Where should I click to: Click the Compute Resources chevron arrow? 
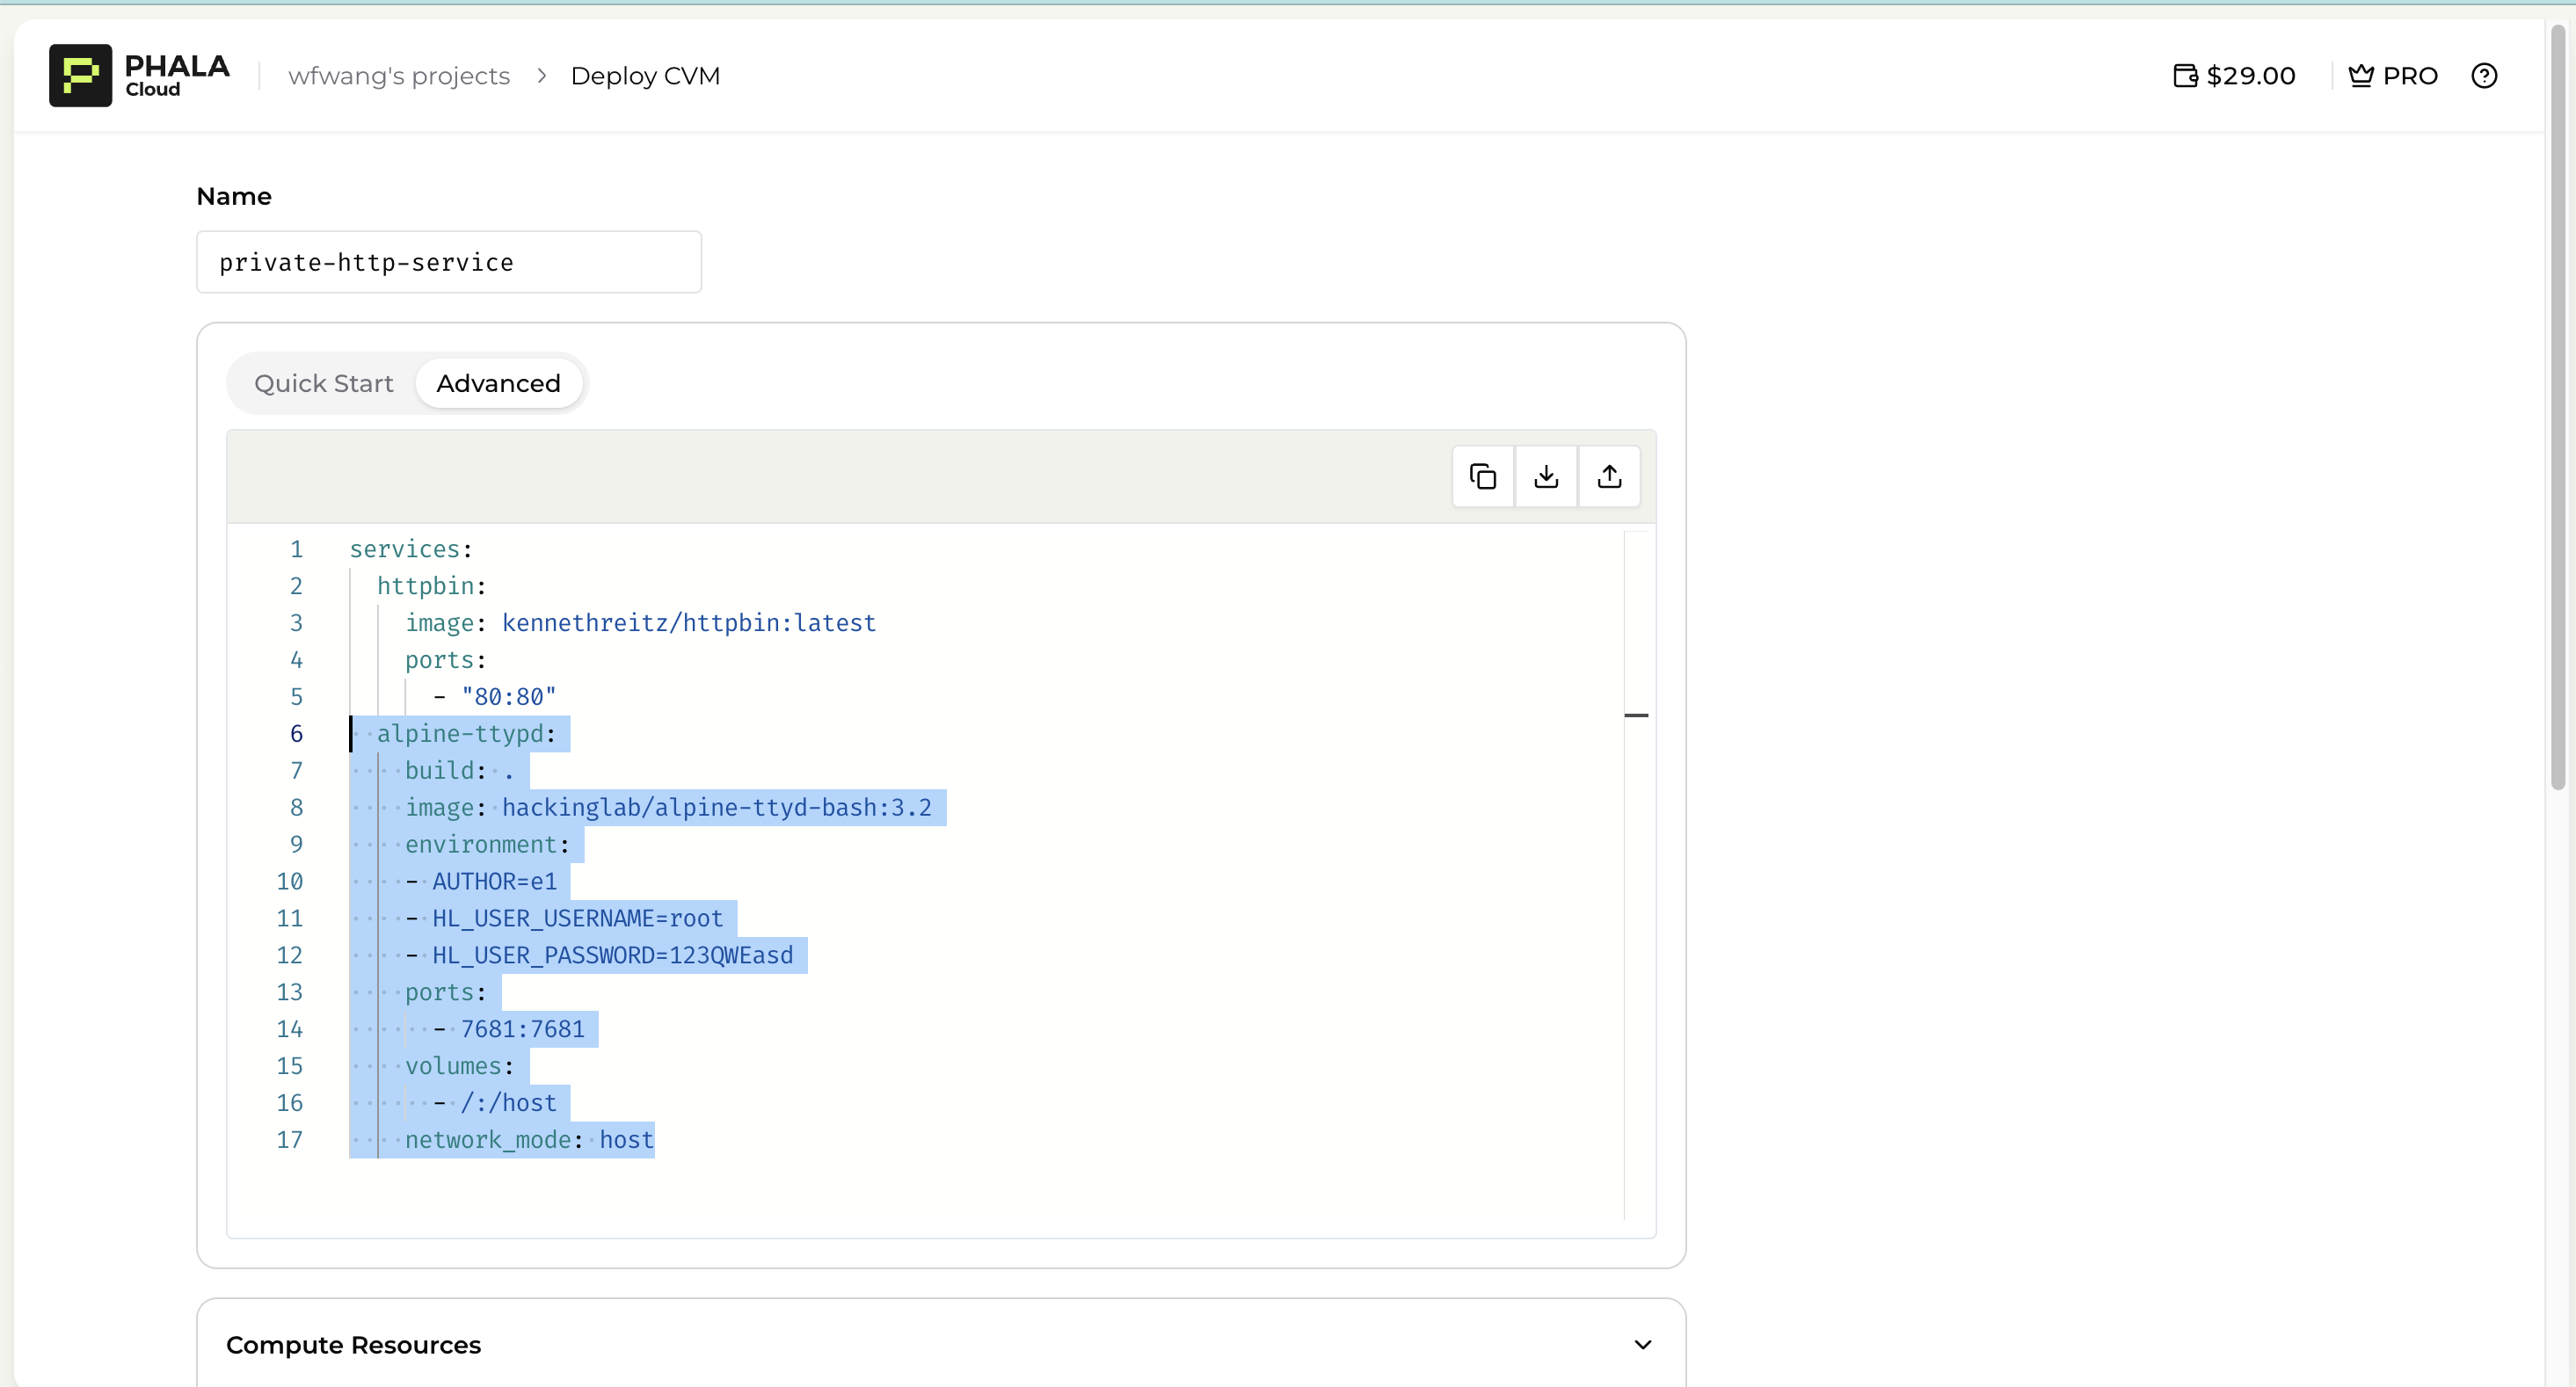click(1642, 1345)
